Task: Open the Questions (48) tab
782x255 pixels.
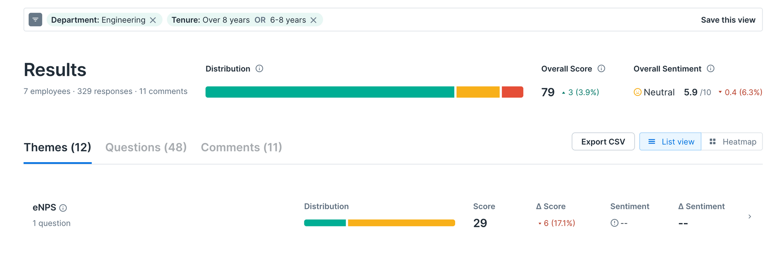Action: coord(146,147)
